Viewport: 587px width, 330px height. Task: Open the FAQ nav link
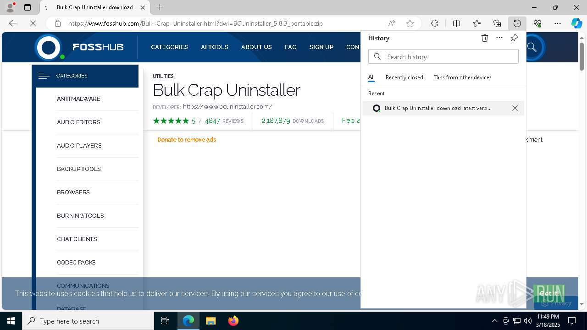(x=290, y=47)
